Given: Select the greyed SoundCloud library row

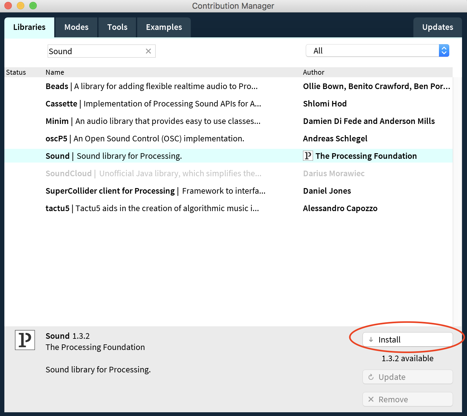Looking at the screenshot, I should [x=229, y=173].
